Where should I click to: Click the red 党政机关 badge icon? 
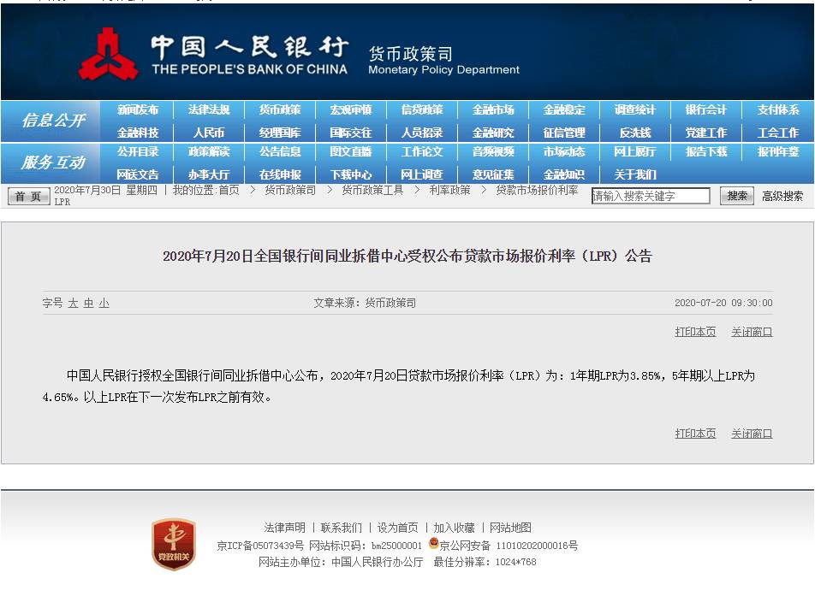174,544
